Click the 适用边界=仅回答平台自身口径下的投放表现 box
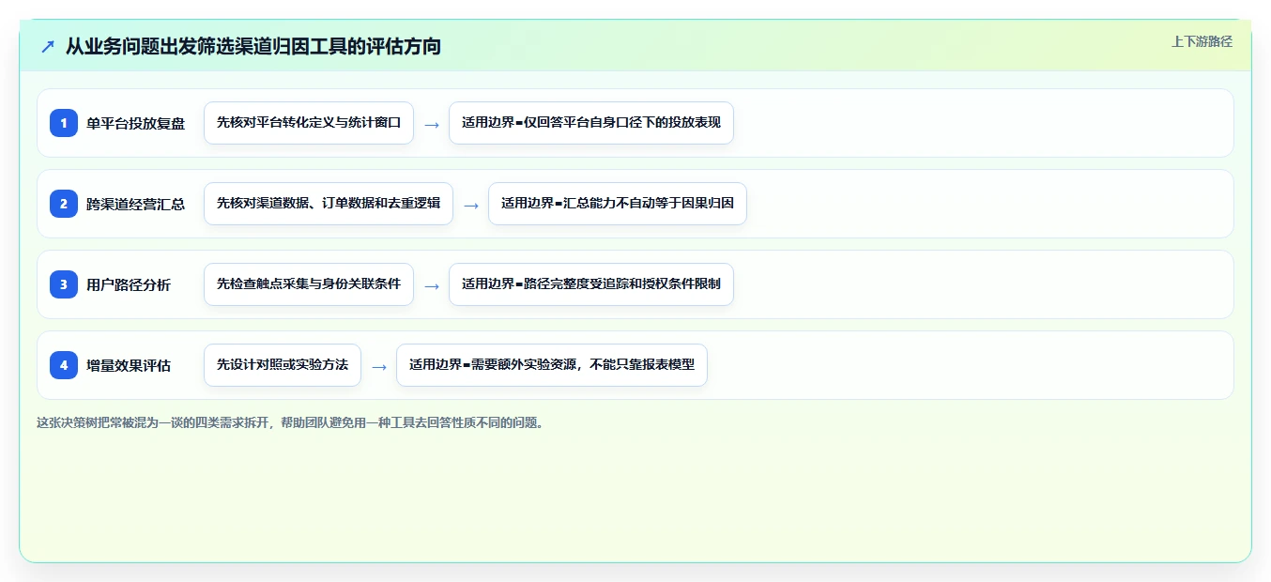Viewport: 1271px width, 582px height. pyautogui.click(x=591, y=123)
